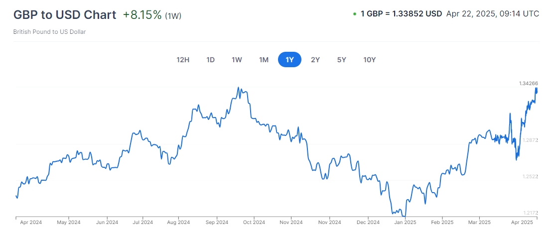Select the 5Y time range
The height and width of the screenshot is (229, 556).
pos(341,60)
